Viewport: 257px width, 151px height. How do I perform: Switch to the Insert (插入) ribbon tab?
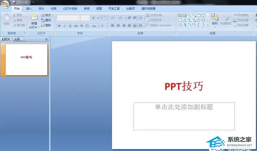point(29,9)
